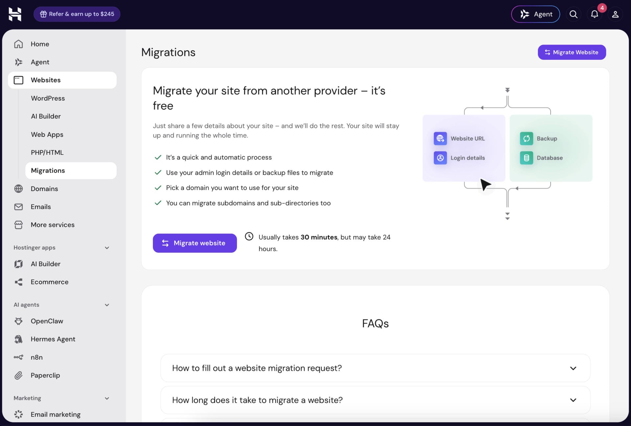Click the n8n workflow icon
Image resolution: width=631 pixels, height=426 pixels.
click(x=18, y=357)
